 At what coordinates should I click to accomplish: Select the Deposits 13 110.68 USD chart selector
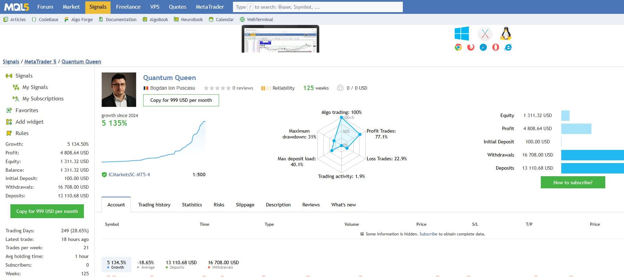181,265
